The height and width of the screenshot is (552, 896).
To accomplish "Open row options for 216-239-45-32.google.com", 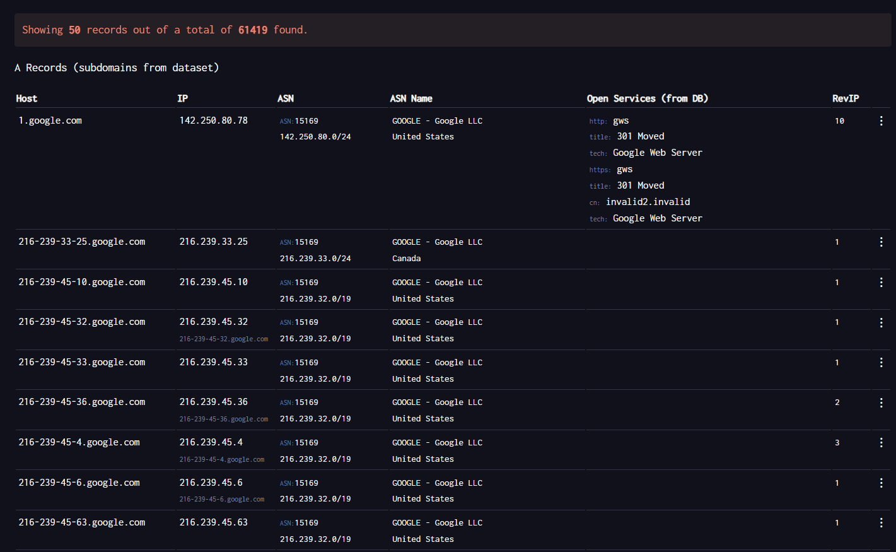I will click(881, 322).
